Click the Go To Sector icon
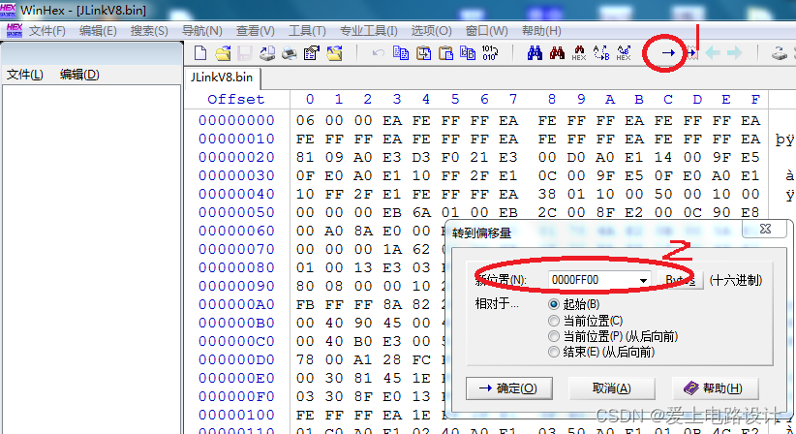Screen dimensions: 796x434 (690, 52)
